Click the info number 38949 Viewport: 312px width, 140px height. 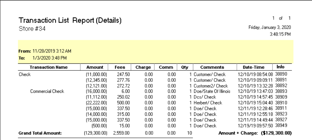tap(281, 126)
